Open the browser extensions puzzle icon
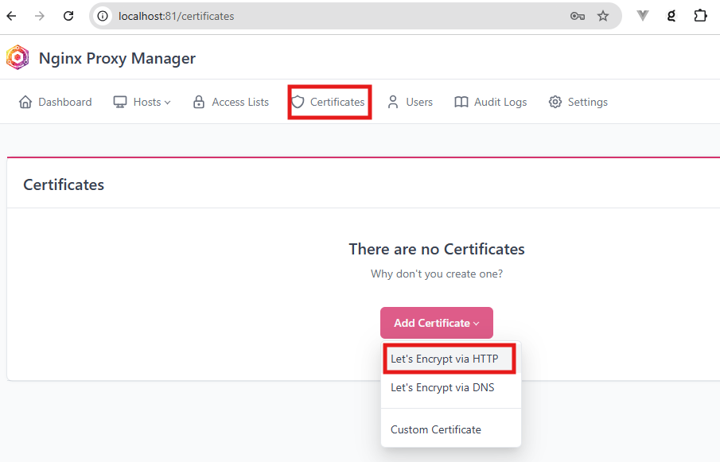 700,16
